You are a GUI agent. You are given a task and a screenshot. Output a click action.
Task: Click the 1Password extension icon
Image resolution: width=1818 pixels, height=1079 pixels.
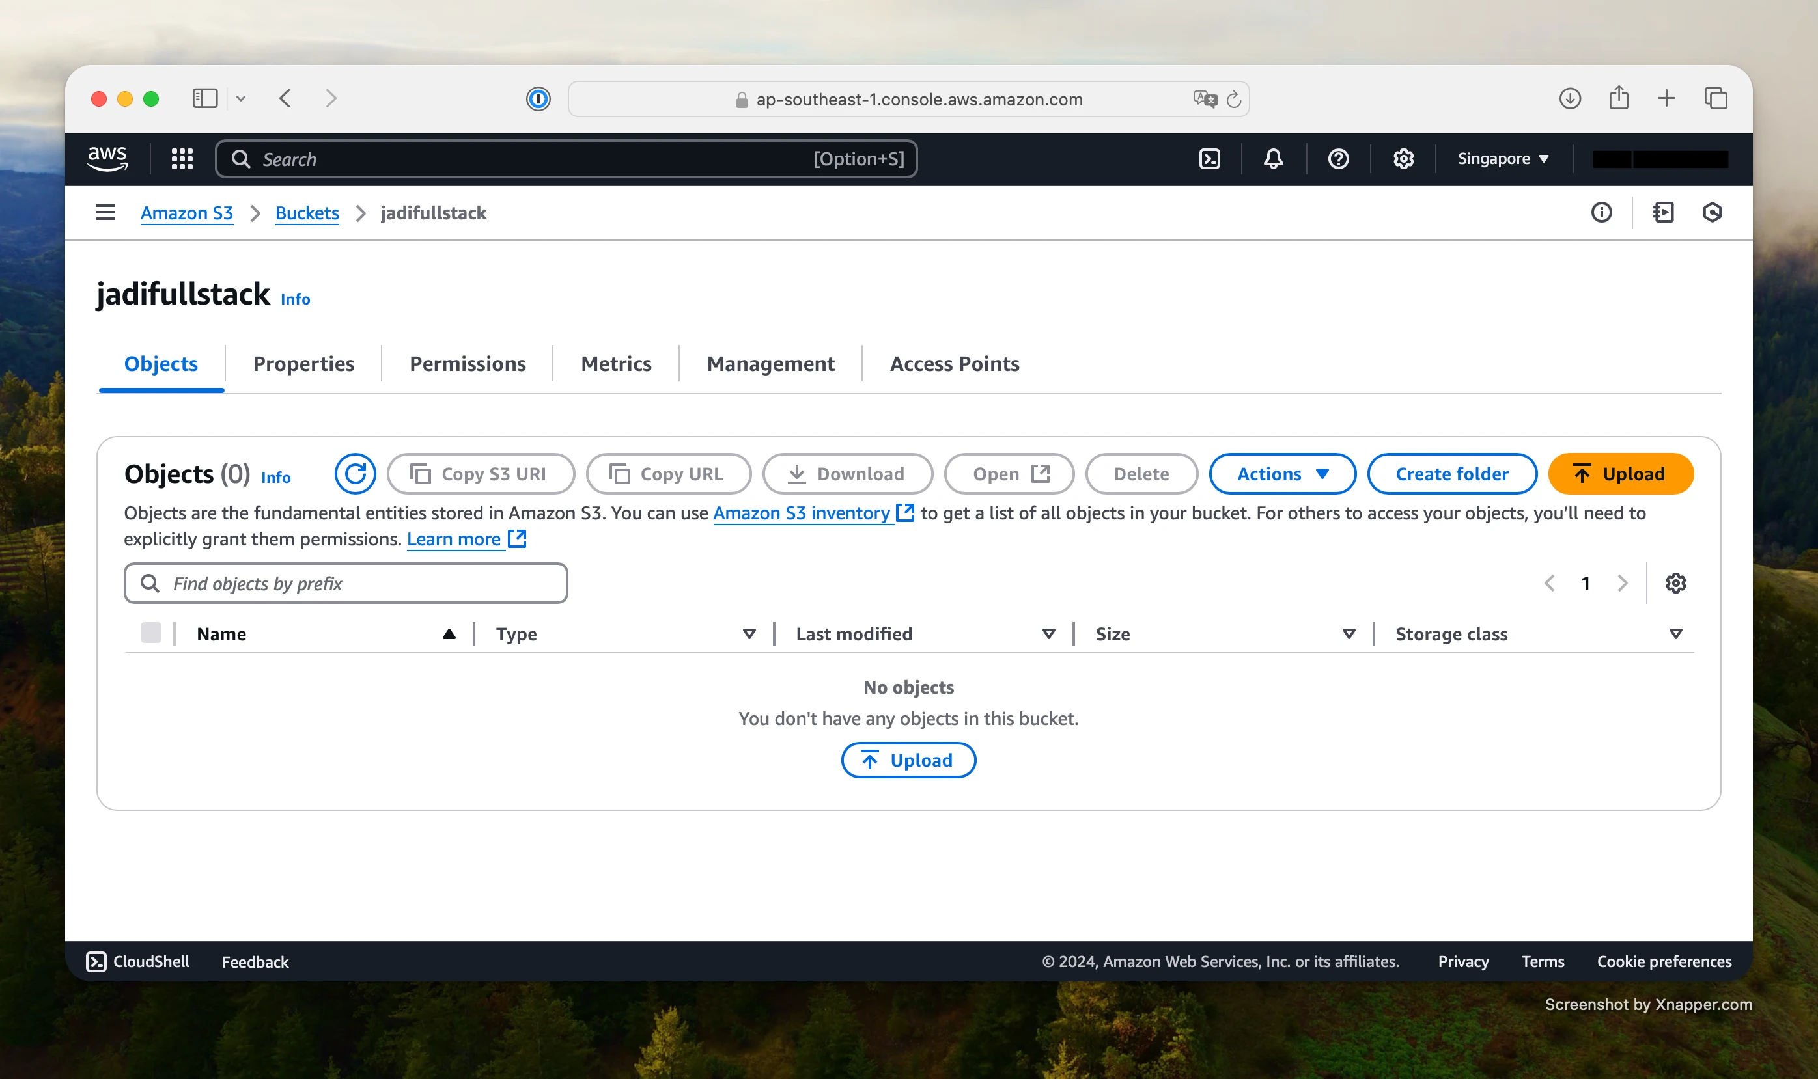point(538,99)
